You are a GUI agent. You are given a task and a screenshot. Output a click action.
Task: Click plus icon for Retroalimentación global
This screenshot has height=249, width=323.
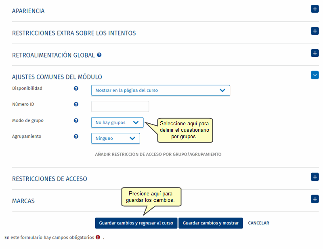(315, 53)
